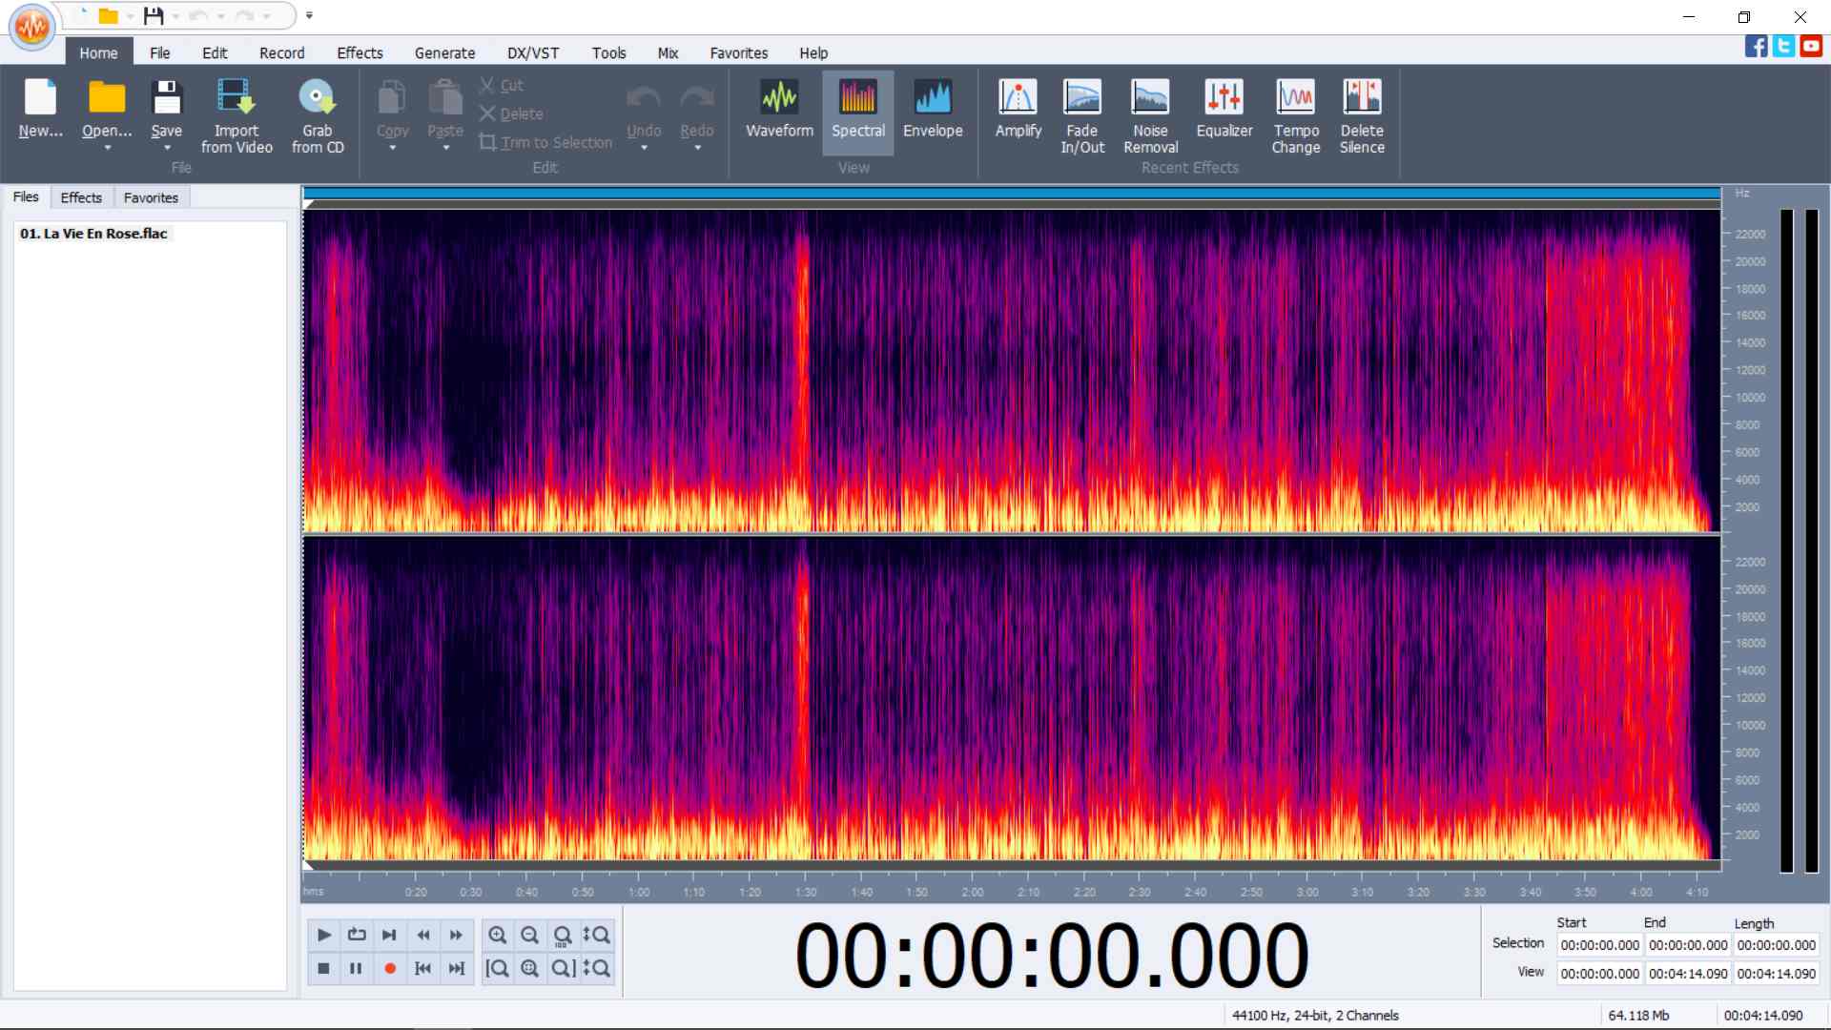Switch to Waveform view

pyautogui.click(x=779, y=112)
